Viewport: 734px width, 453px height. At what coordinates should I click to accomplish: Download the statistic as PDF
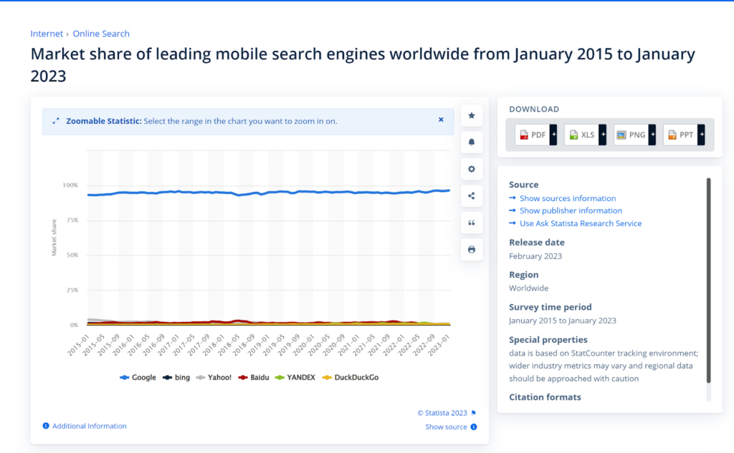[532, 135]
